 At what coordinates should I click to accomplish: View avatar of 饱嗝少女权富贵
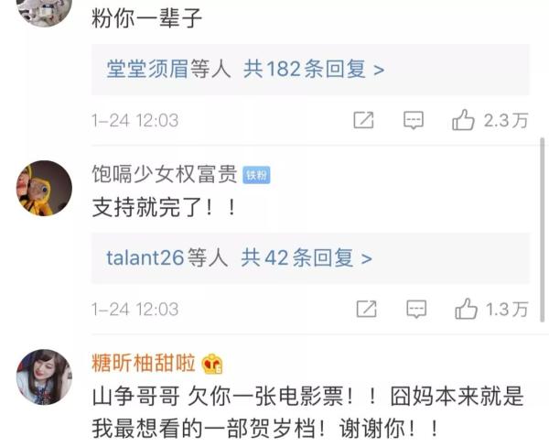coord(44,189)
